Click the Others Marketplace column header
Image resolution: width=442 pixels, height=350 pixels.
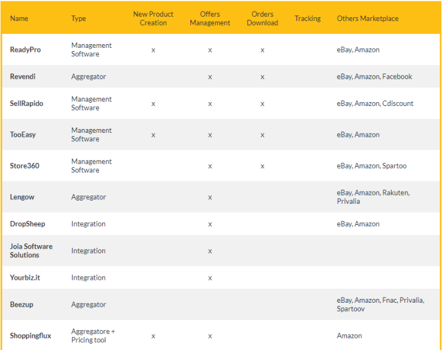pos(367,19)
